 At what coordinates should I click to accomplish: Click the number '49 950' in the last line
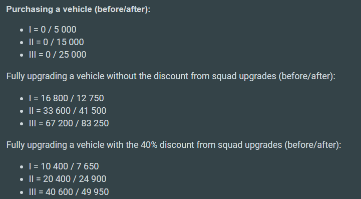[95, 192]
